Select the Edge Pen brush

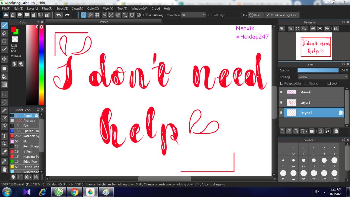point(24,162)
